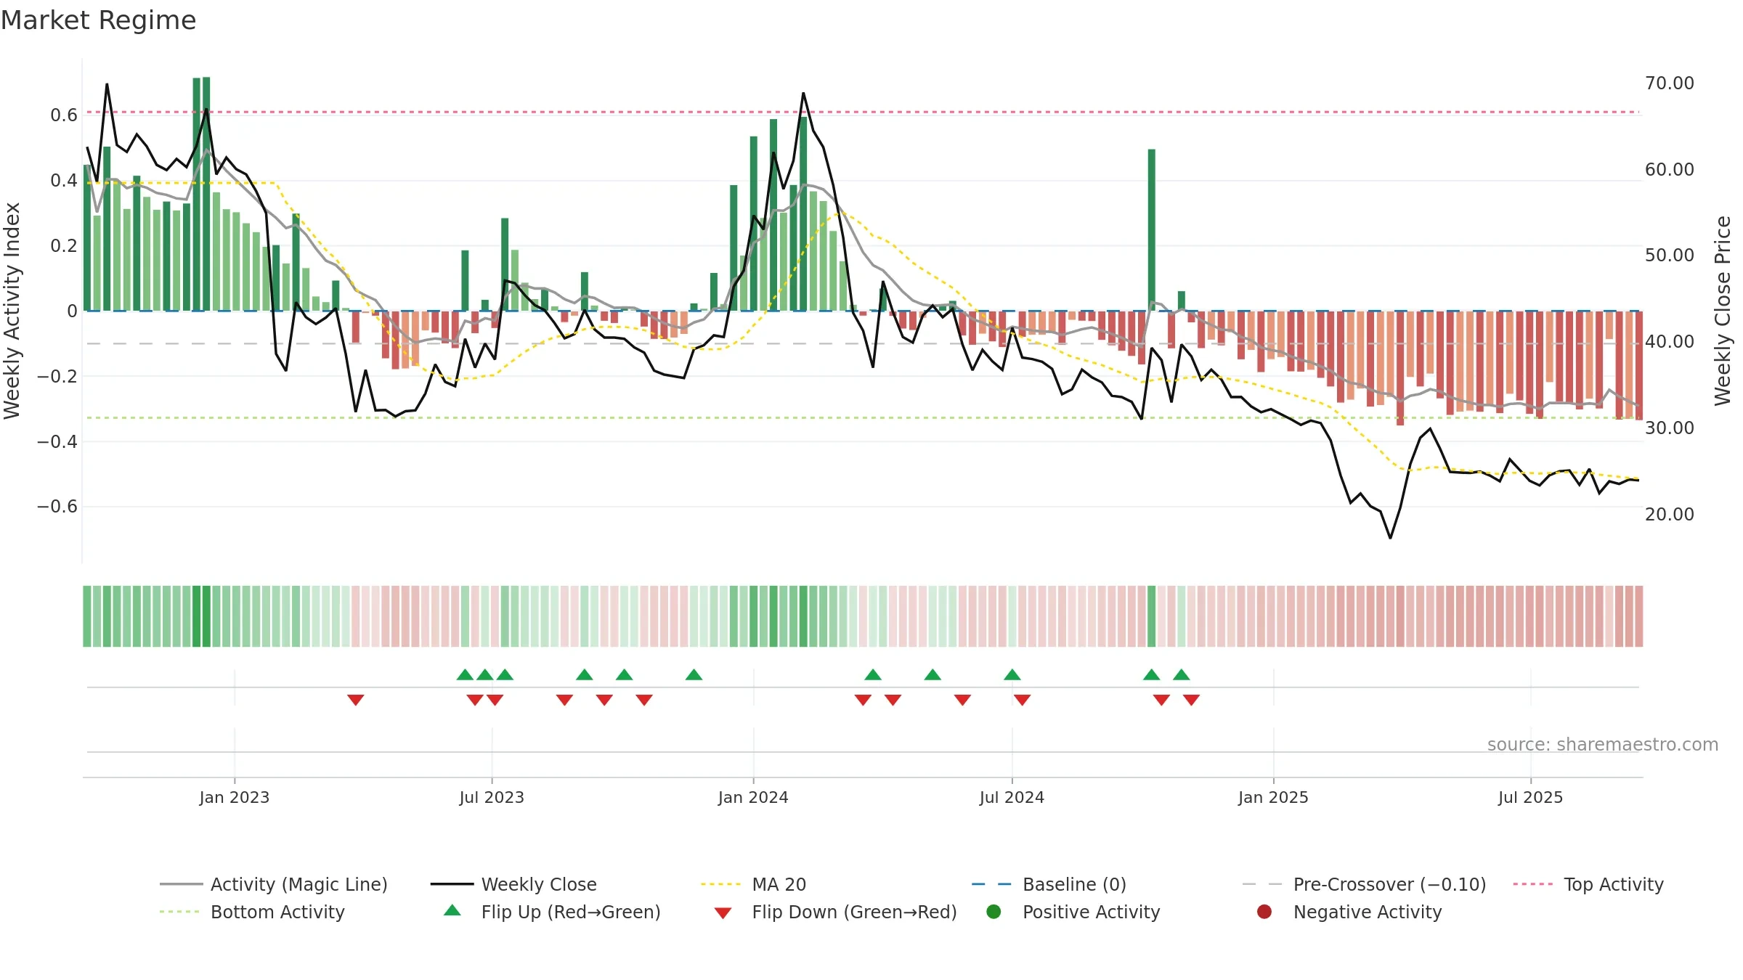This screenshot has height=980, width=1743.
Task: Click the source: sharemaestro.com text
Action: pyautogui.click(x=1603, y=744)
